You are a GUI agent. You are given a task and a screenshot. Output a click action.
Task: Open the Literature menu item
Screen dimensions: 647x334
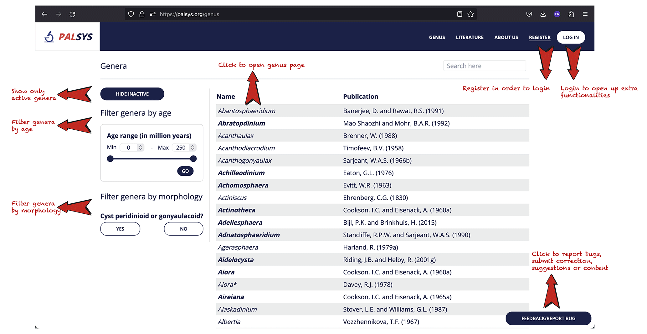click(x=469, y=37)
